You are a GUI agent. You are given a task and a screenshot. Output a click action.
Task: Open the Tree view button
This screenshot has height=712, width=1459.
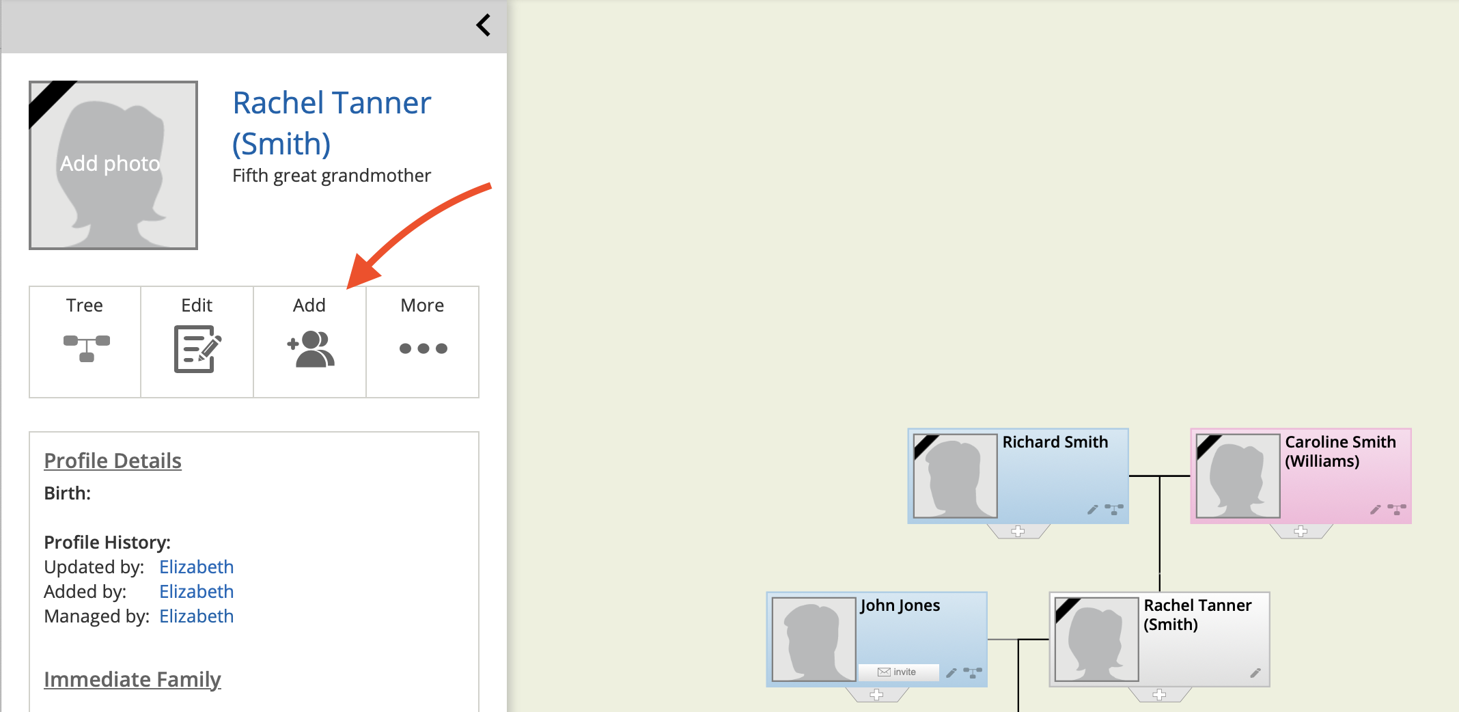[85, 342]
